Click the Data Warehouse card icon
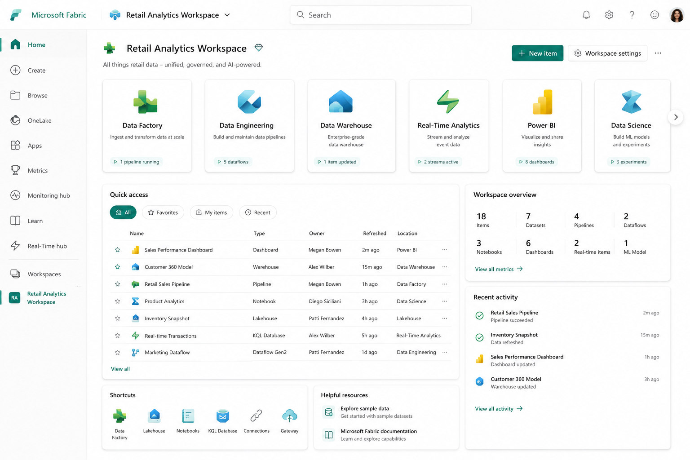690x460 pixels. click(341, 102)
